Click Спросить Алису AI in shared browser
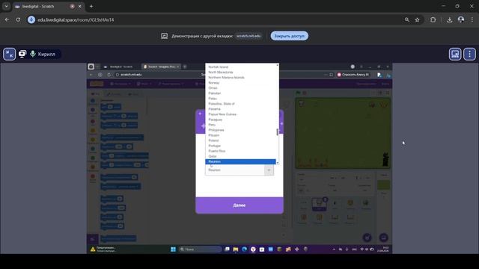479x269 pixels. point(353,75)
